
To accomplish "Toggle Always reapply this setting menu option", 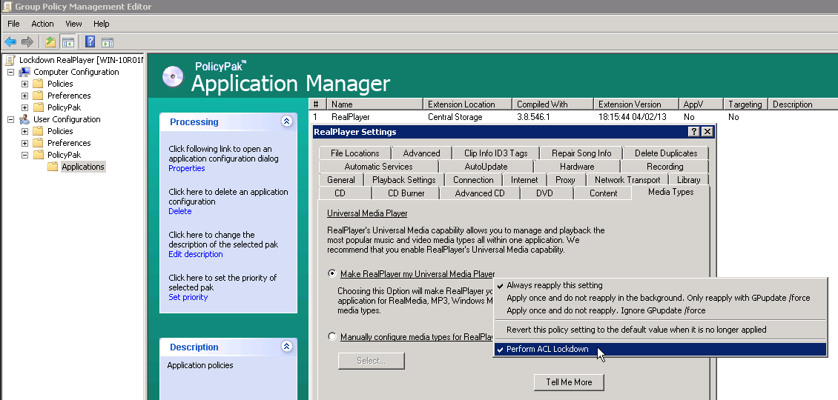I will pos(660,285).
